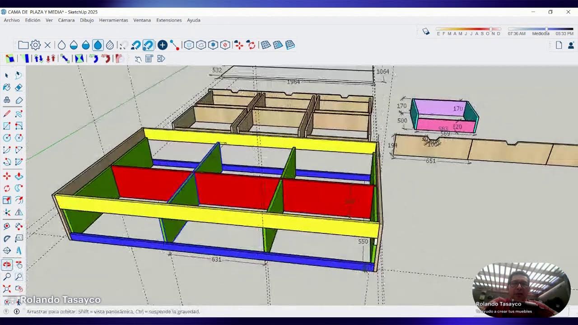Click Zoom Extents tool
The width and height of the screenshot is (578, 325).
coord(7,288)
